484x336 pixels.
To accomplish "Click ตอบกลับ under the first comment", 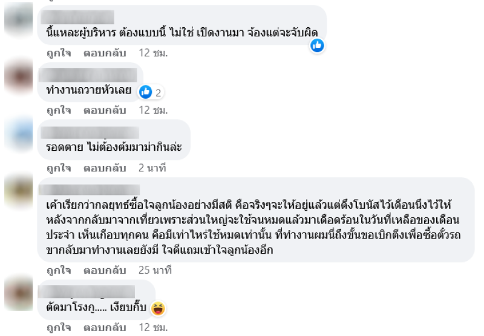I will 104,53.
